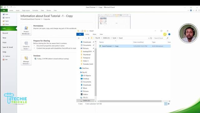Image resolution: width=200 pixels, height=113 pixels.
Task: Select OneDrive in the navigation pane
Action: tap(85, 68)
